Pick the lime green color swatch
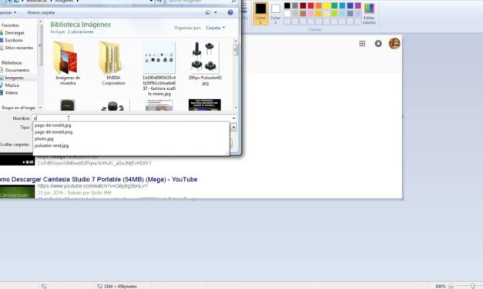This screenshot has width=483, height=289. click(334, 14)
